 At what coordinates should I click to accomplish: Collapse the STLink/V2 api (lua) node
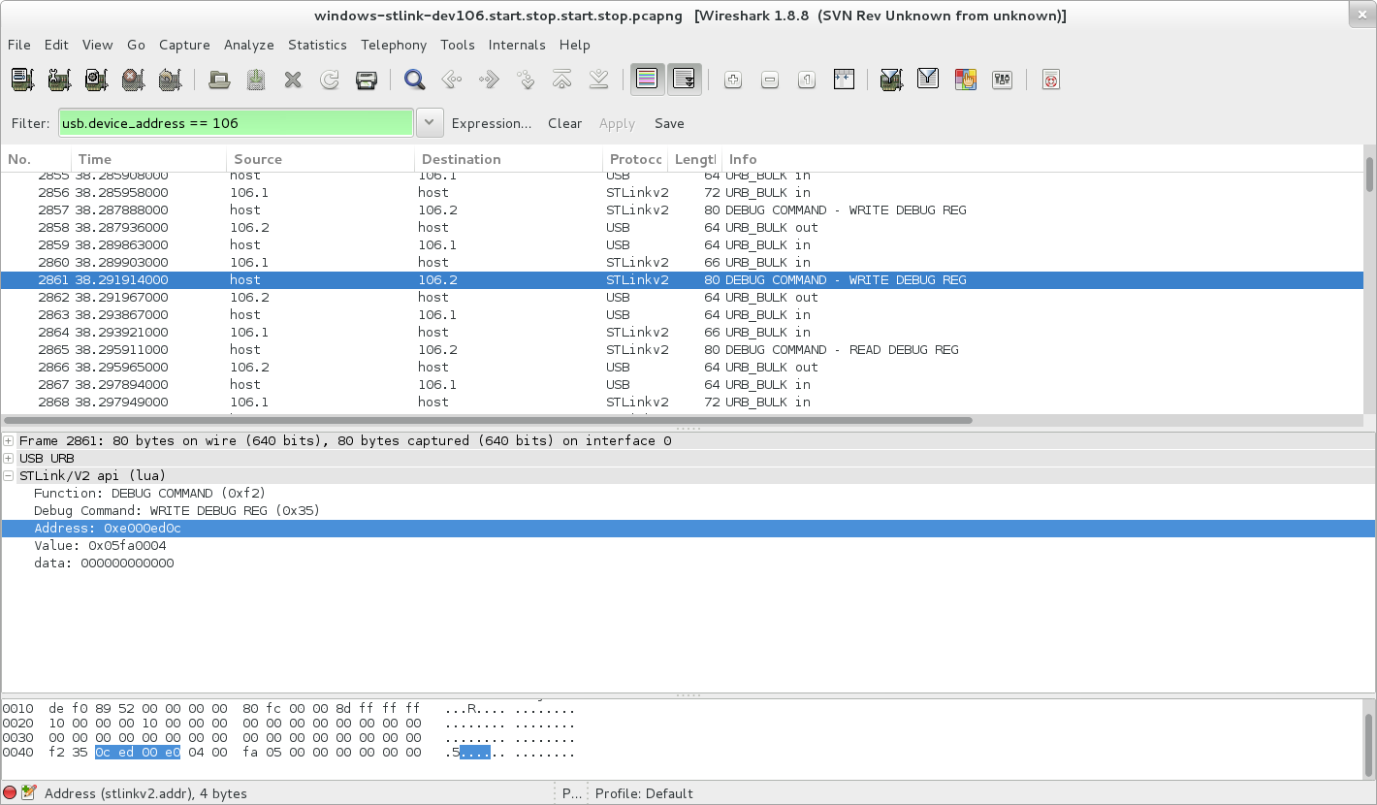pos(9,475)
